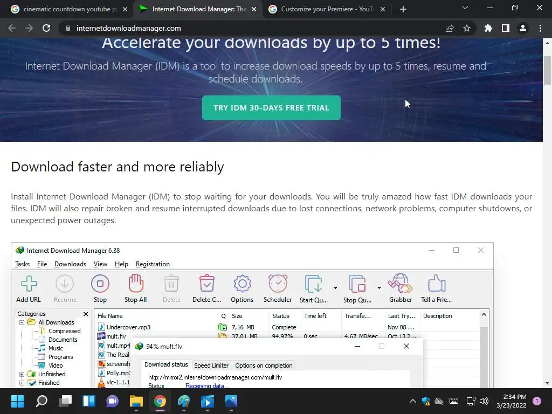552x414 pixels.
Task: Click the Start Queue icon
Action: point(313,284)
